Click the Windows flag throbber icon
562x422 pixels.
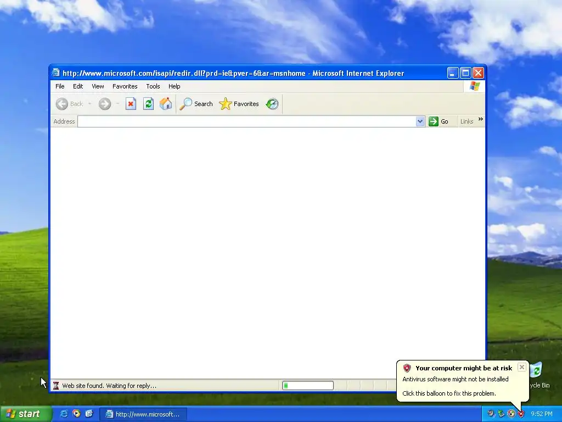pos(475,86)
